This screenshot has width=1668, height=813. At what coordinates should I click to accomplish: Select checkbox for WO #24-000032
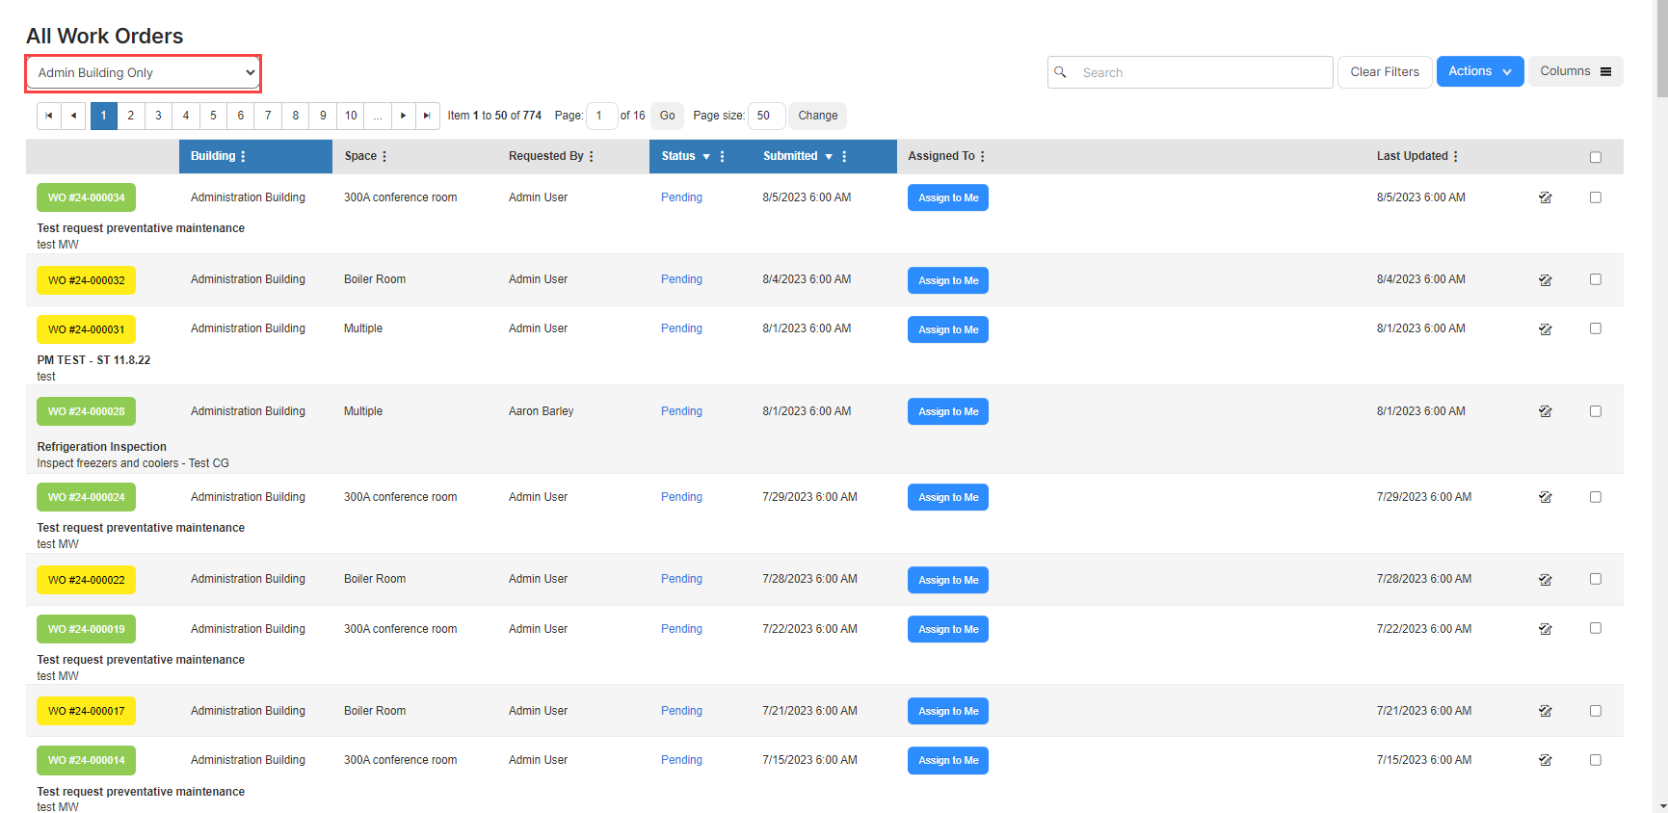(1596, 279)
